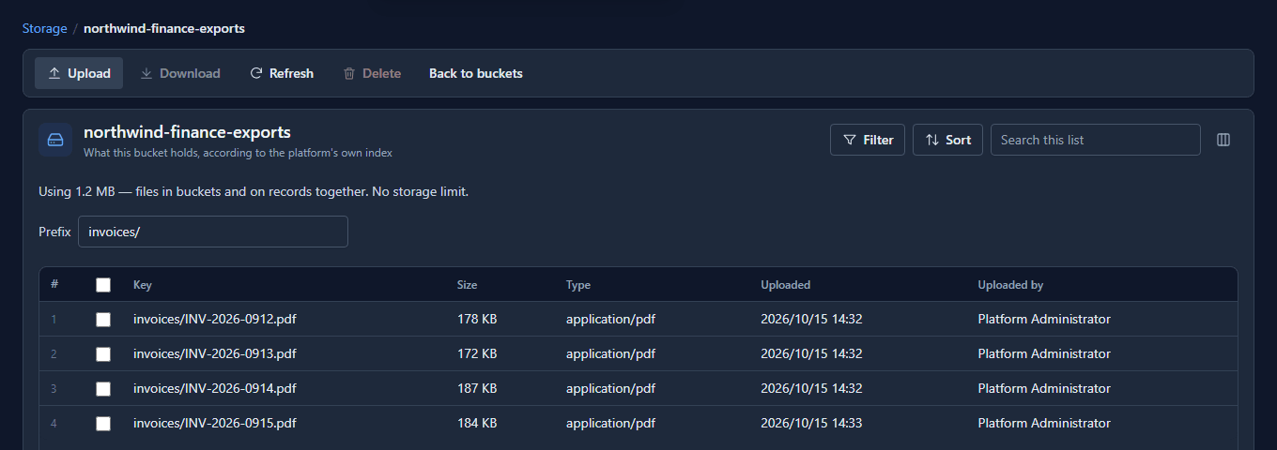
Task: Click the Uploaded column header
Action: point(786,285)
